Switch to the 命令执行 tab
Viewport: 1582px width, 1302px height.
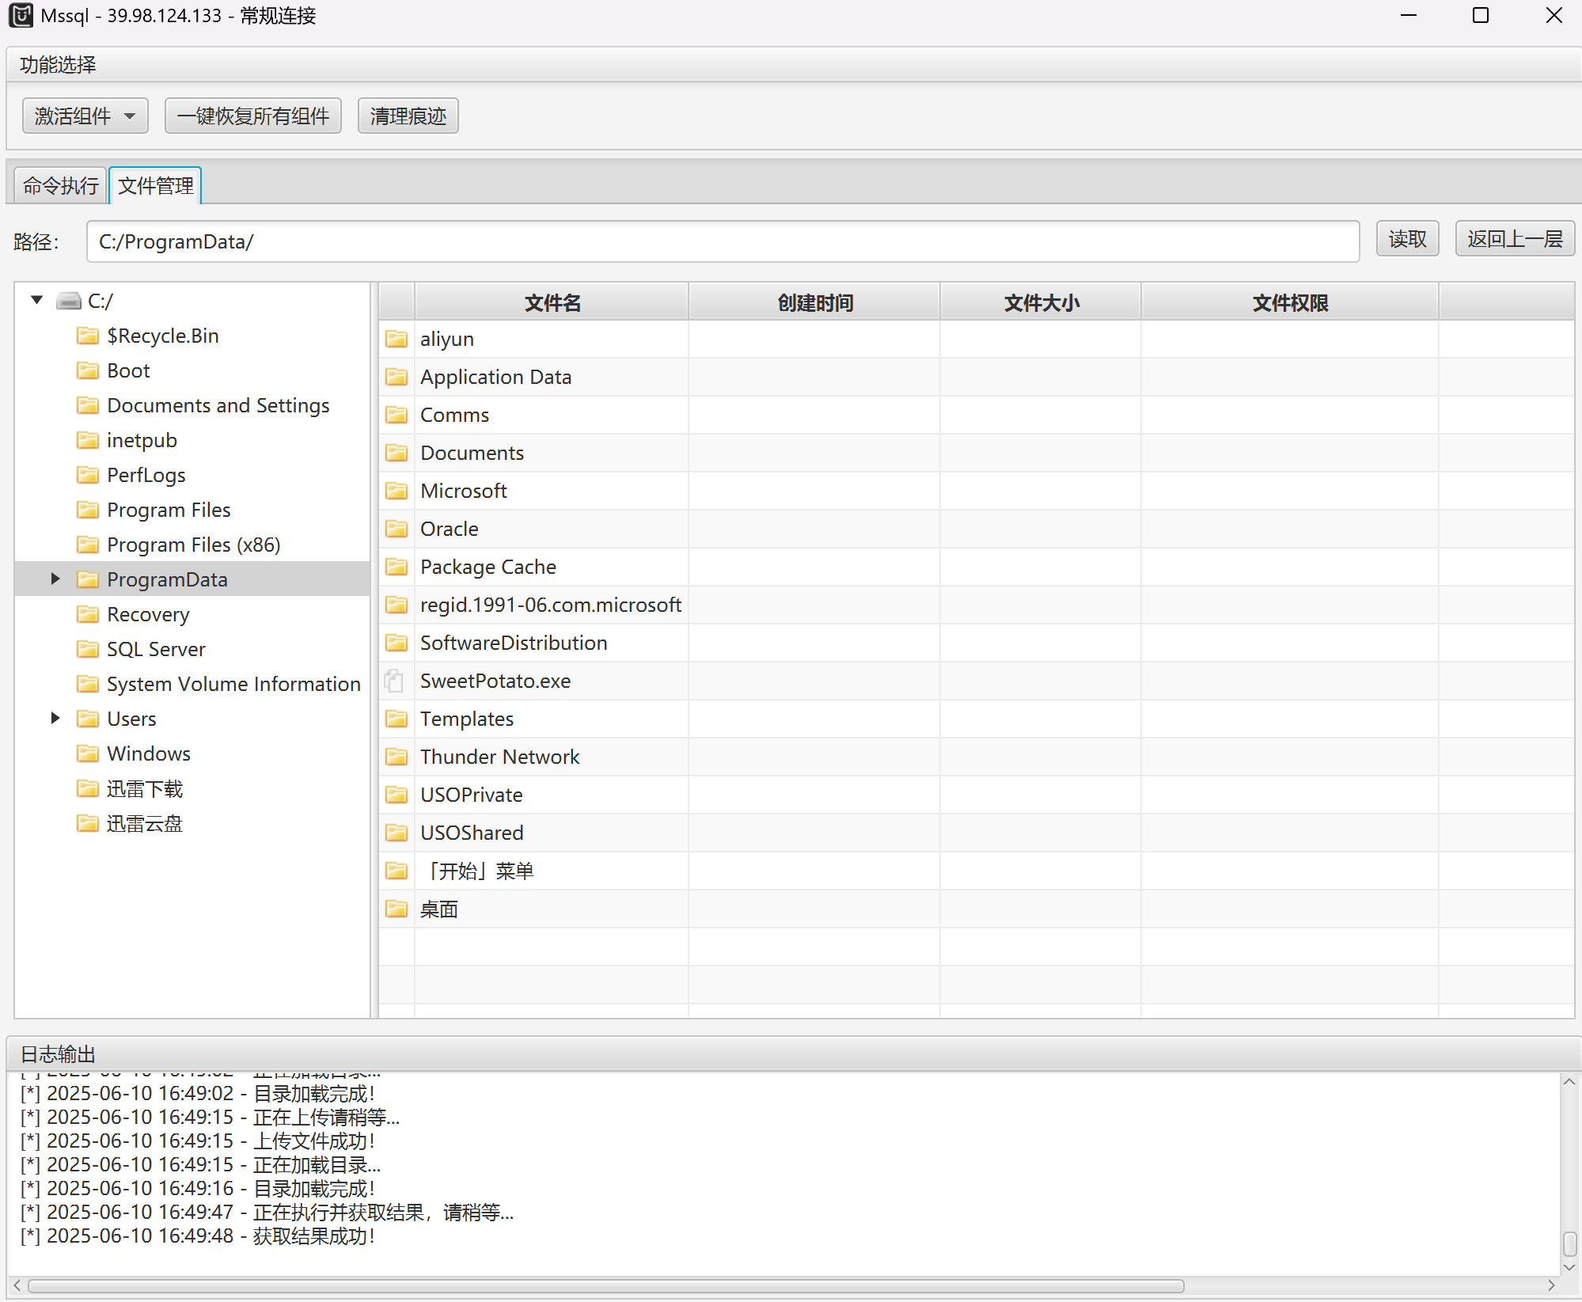61,186
